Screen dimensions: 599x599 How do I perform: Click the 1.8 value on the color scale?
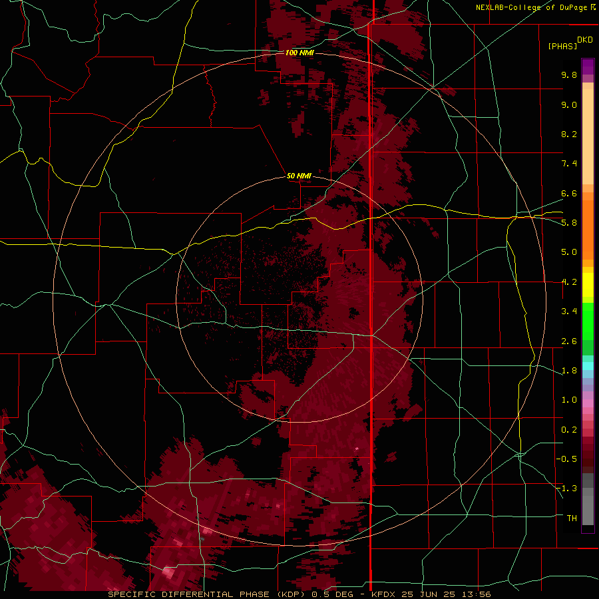(569, 371)
